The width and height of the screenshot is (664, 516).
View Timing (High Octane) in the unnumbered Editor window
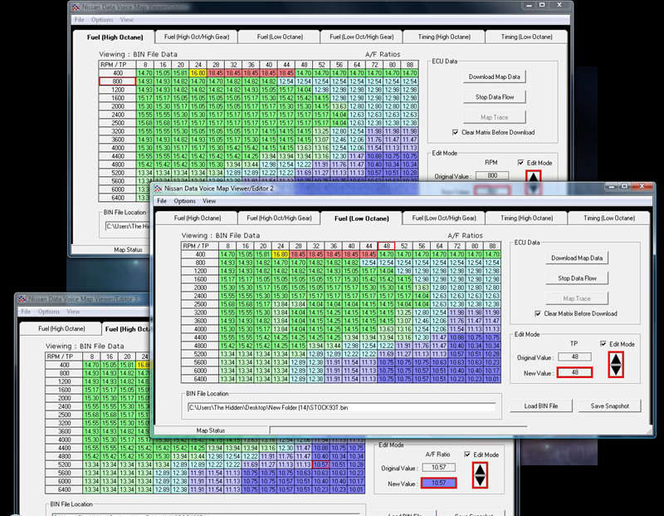coord(444,37)
